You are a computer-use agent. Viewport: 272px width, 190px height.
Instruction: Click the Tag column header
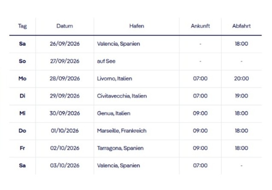22,26
